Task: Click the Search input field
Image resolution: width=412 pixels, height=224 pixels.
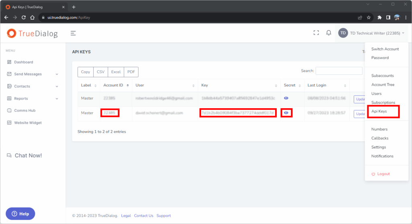Action: (x=339, y=71)
